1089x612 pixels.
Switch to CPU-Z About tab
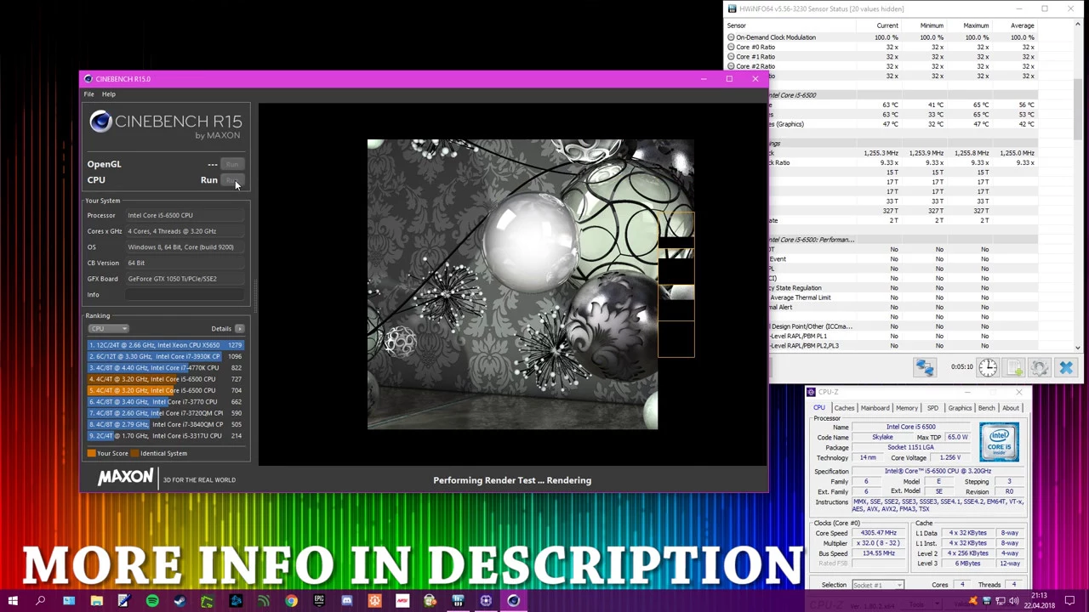pyautogui.click(x=1010, y=408)
